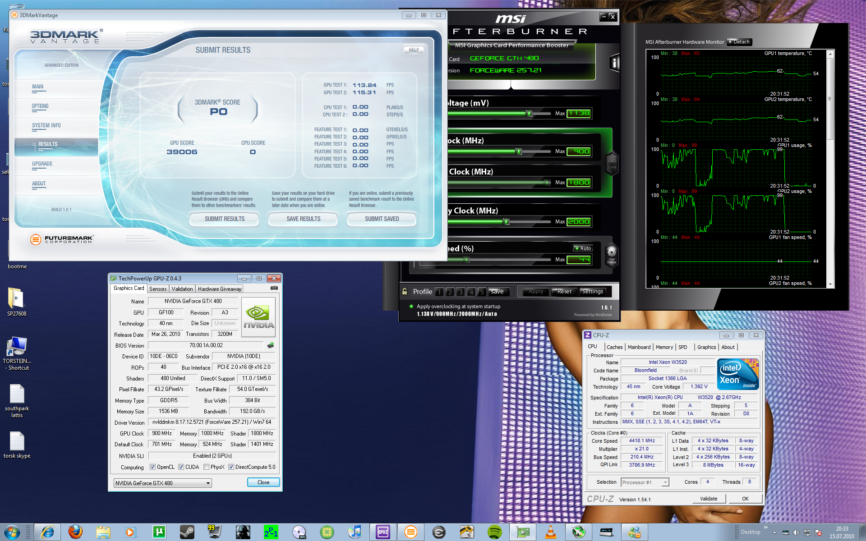Toggle the DirectCompute 5.0 checkbox
The image size is (866, 541).
coord(231,467)
